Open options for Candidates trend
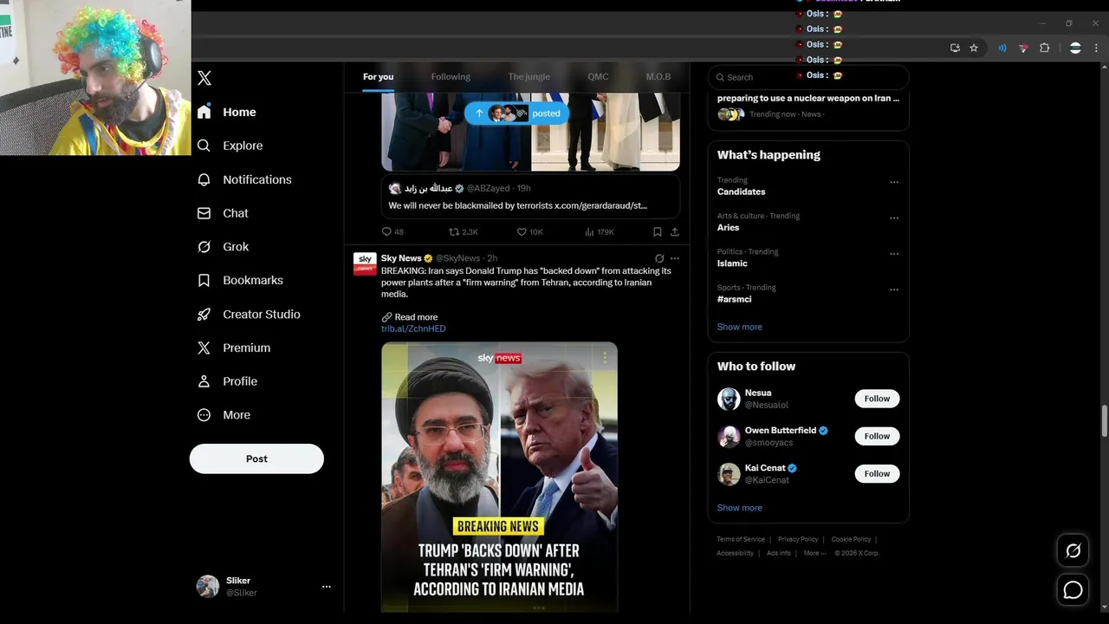This screenshot has height=624, width=1109. pyautogui.click(x=894, y=182)
